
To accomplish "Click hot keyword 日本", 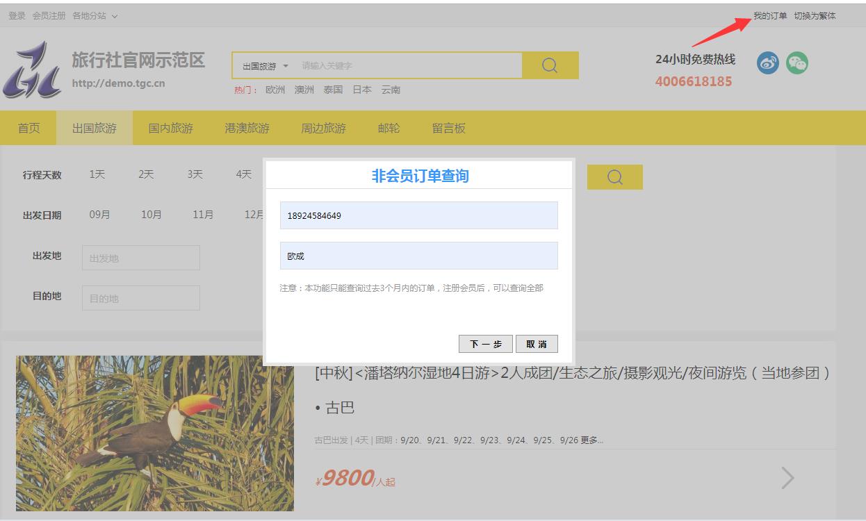I will (362, 90).
